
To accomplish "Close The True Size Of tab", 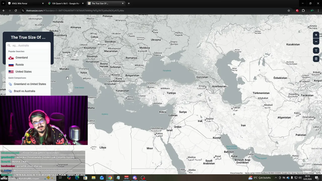I will pos(123,4).
